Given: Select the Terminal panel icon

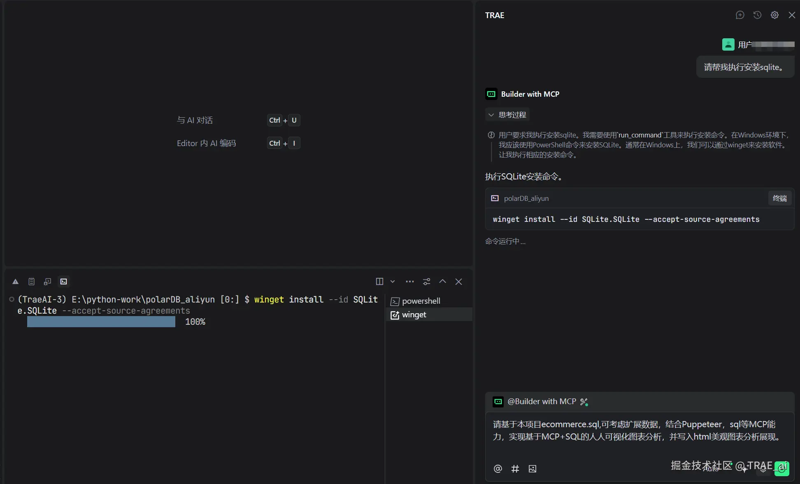Looking at the screenshot, I should pos(63,282).
